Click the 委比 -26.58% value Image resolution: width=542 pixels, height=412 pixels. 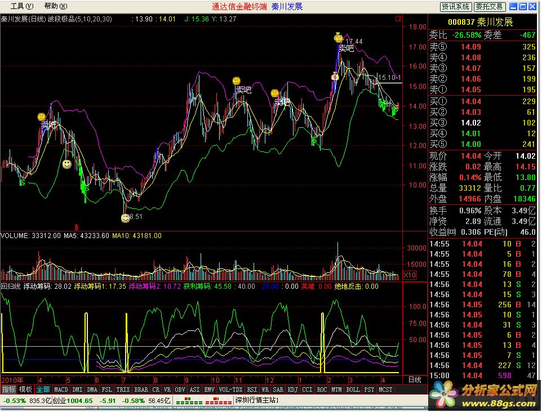click(467, 35)
